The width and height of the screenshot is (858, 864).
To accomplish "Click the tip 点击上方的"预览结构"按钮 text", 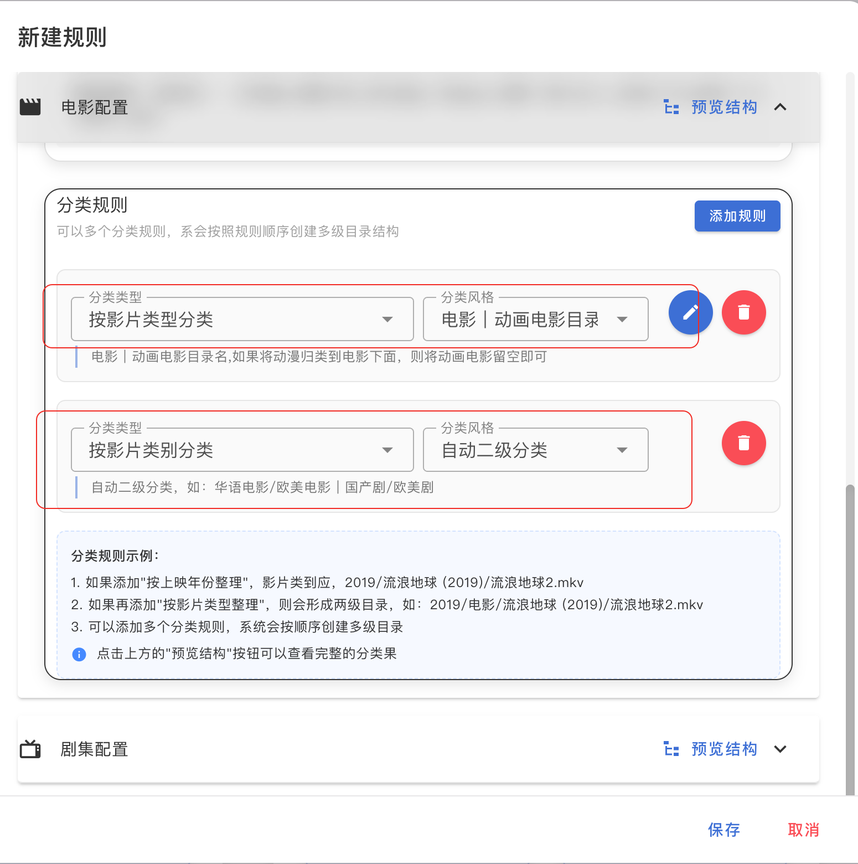I will click(x=247, y=654).
